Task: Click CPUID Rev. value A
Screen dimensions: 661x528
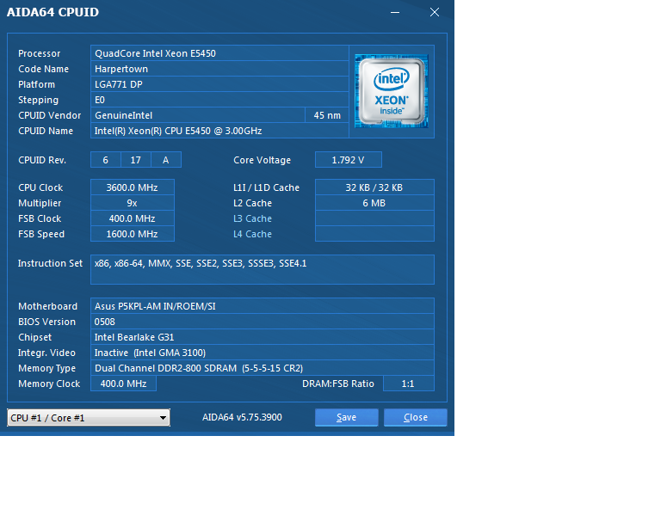Action: [x=166, y=160]
